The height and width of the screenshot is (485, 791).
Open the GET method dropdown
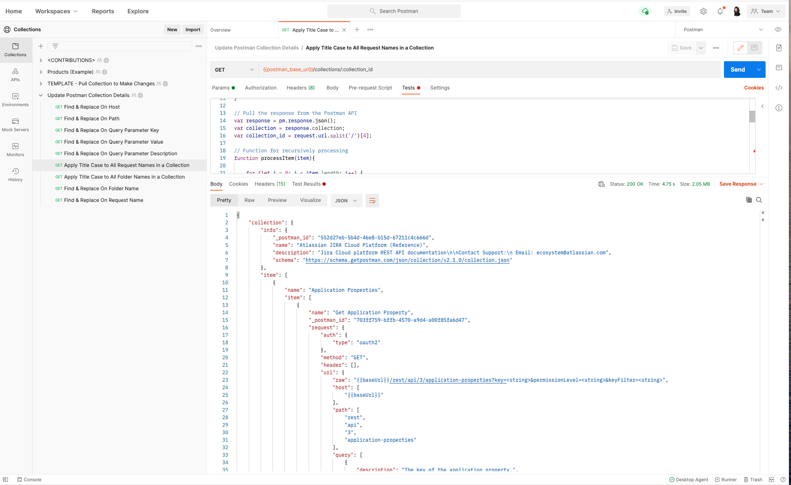pyautogui.click(x=234, y=69)
